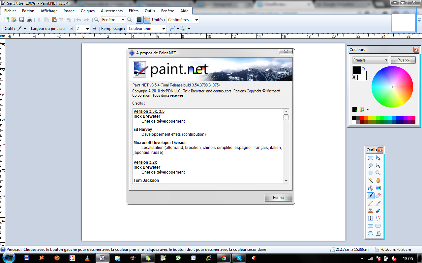
Task: Open the Affichage menu
Action: coord(49,11)
